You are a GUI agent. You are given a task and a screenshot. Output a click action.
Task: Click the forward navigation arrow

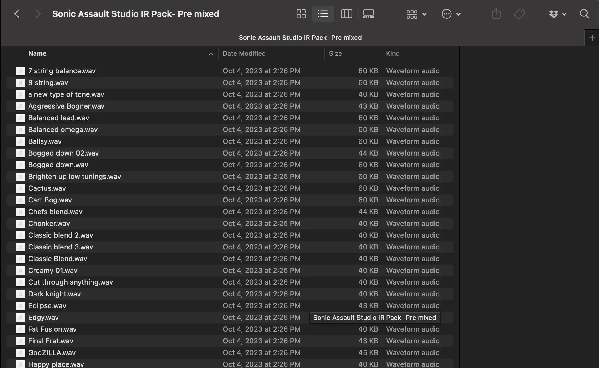tap(38, 14)
